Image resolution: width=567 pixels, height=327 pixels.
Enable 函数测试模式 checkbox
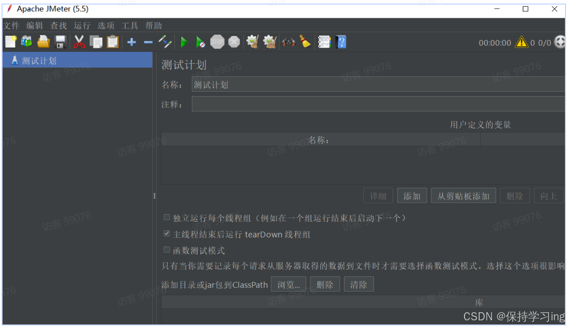(167, 250)
